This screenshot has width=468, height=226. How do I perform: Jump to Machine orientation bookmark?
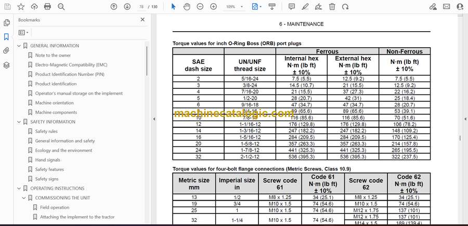(54, 103)
